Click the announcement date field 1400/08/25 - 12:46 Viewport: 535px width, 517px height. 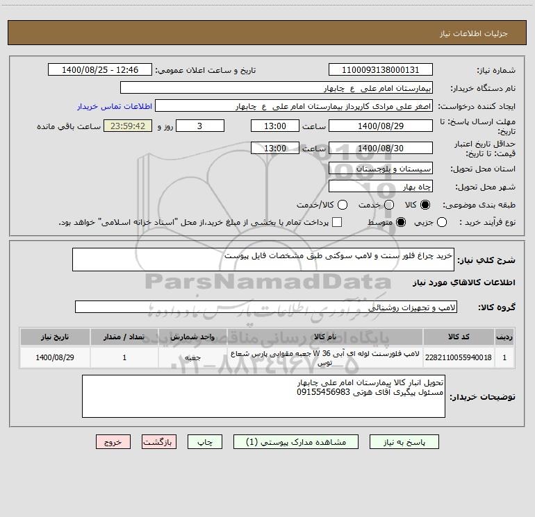100,70
